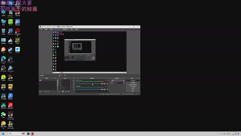The width and height of the screenshot is (241, 136).
Task: Select the OBS Studio desktop shortcut
Action: click(3, 69)
